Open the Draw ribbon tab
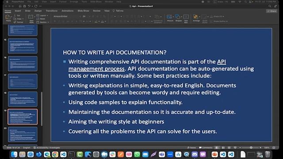This screenshot has height=159, width=283. coord(27,11)
